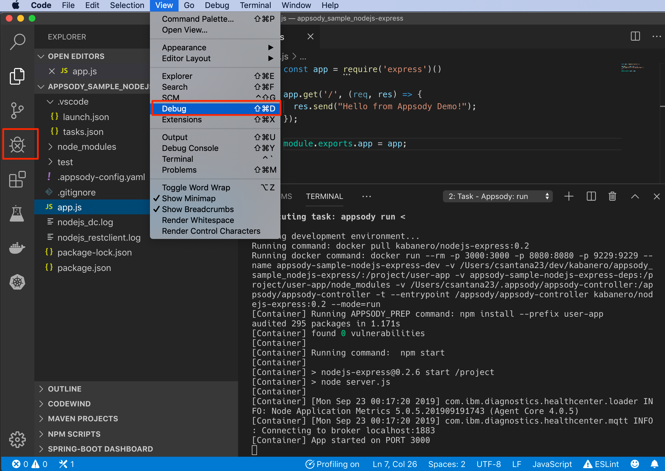Viewport: 665px width, 471px height.
Task: Close the app.js editor tab
Action: pos(310,37)
